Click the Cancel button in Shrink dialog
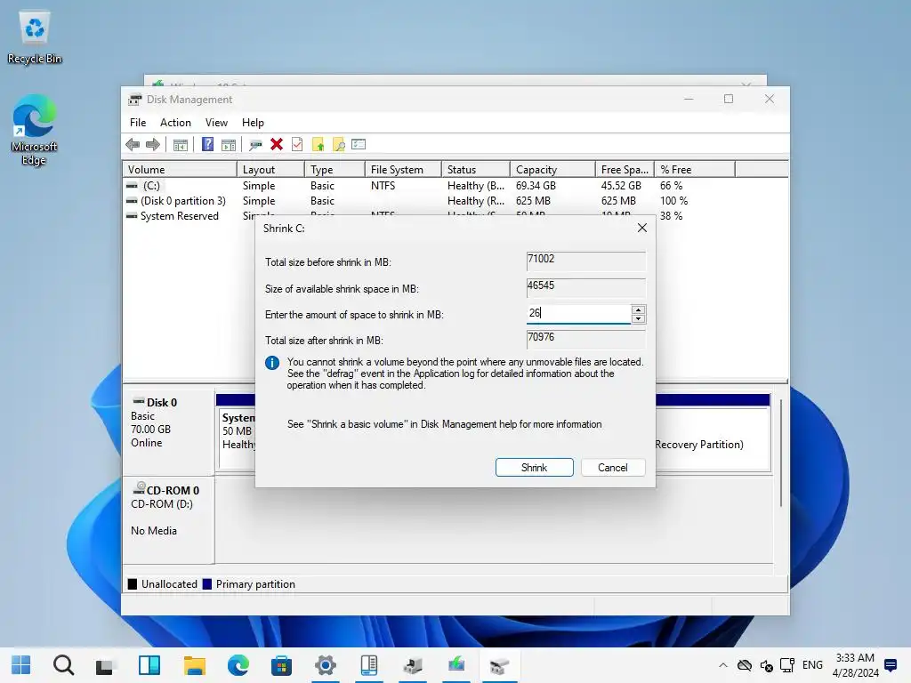Viewport: 911px width, 683px height. [612, 468]
